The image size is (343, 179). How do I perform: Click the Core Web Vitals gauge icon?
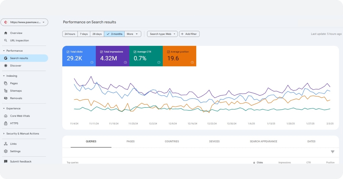(6, 116)
